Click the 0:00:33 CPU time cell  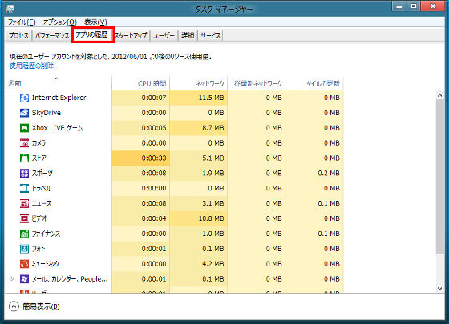140,158
